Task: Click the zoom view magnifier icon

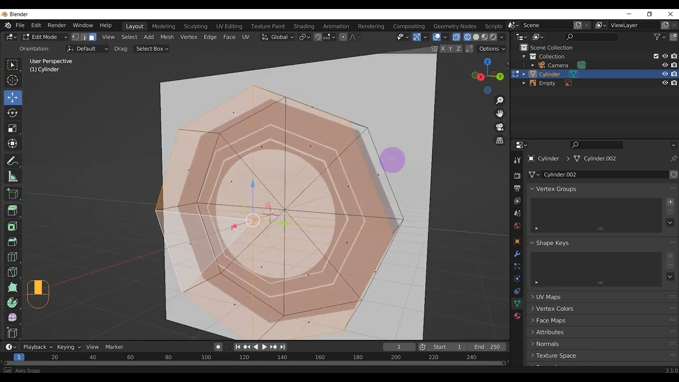Action: [x=500, y=100]
